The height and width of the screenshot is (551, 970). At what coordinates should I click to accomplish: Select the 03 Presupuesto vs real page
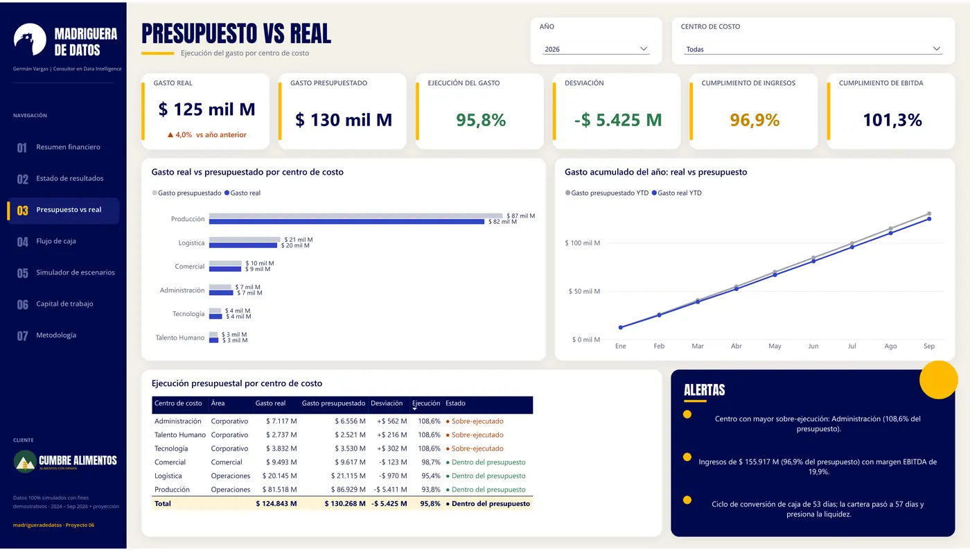[x=63, y=211]
